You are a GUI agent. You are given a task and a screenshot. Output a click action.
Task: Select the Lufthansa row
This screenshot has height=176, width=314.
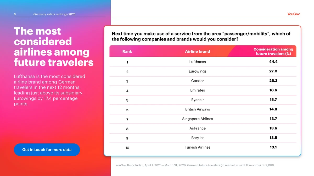203,62
